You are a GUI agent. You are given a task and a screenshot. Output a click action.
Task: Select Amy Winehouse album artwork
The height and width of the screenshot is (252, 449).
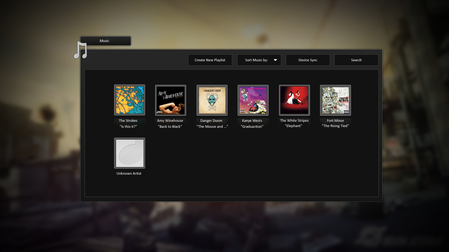coord(170,100)
